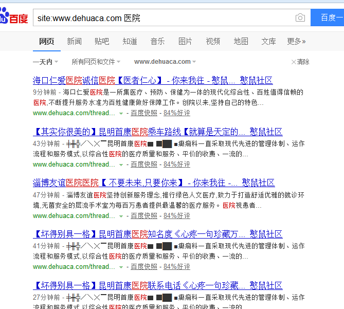The width and height of the screenshot is (344, 309).
Task: Switch to the 图片 tab
Action: coord(185,41)
